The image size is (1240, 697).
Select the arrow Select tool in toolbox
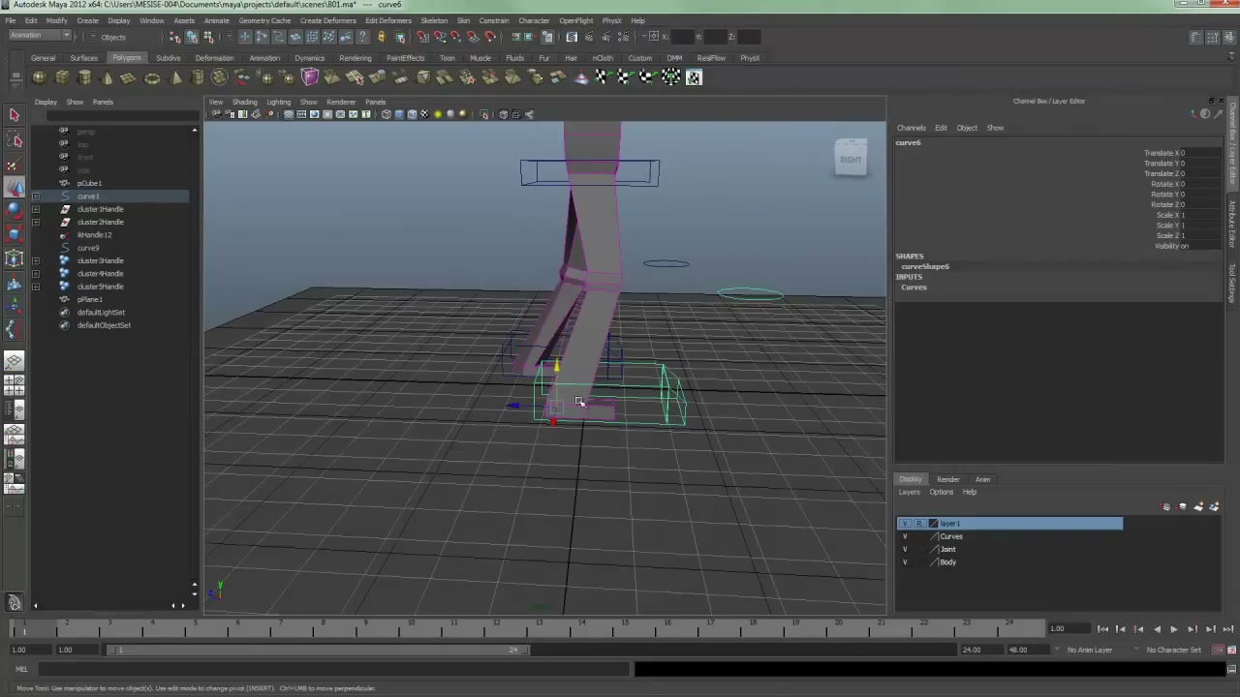pos(14,115)
